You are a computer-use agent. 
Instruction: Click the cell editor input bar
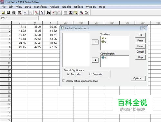[99, 18]
